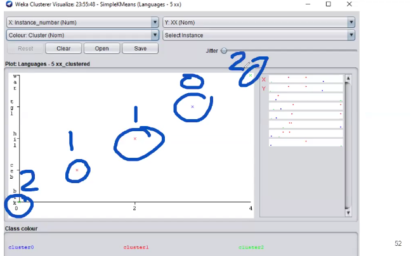The height and width of the screenshot is (256, 411).
Task: Click the green data point at instance 0
Action: coord(20,202)
